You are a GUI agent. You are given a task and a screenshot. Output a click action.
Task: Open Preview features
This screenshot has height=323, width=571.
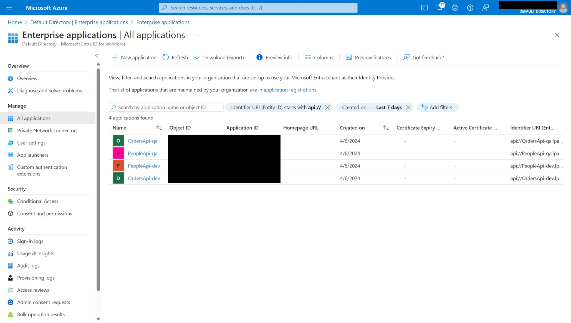tap(368, 57)
